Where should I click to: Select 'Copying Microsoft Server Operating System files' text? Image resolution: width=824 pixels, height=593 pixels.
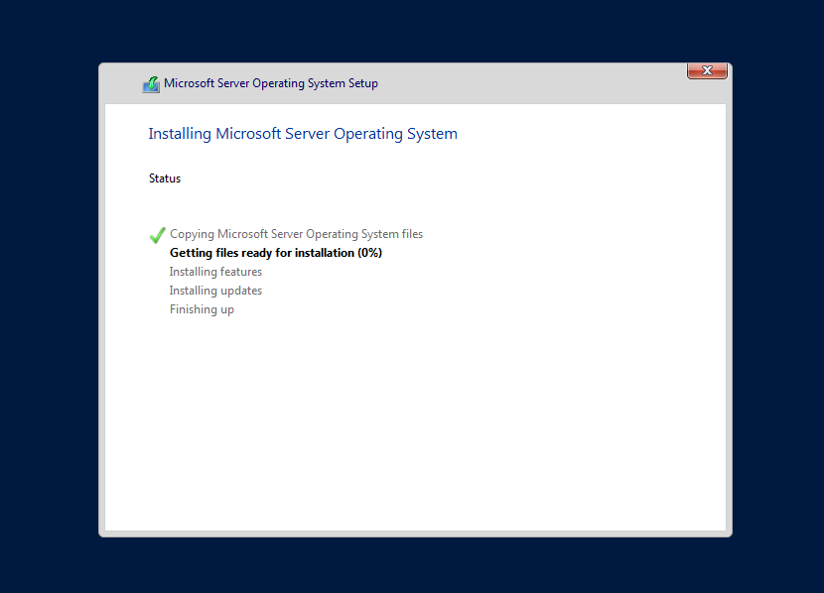(297, 234)
